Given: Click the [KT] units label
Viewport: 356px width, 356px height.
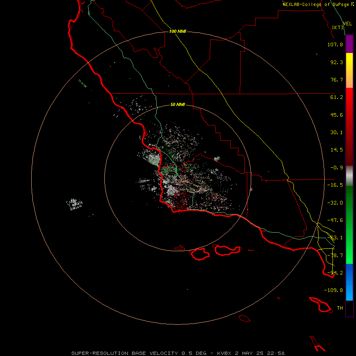Looking at the screenshot, I should [338, 27].
